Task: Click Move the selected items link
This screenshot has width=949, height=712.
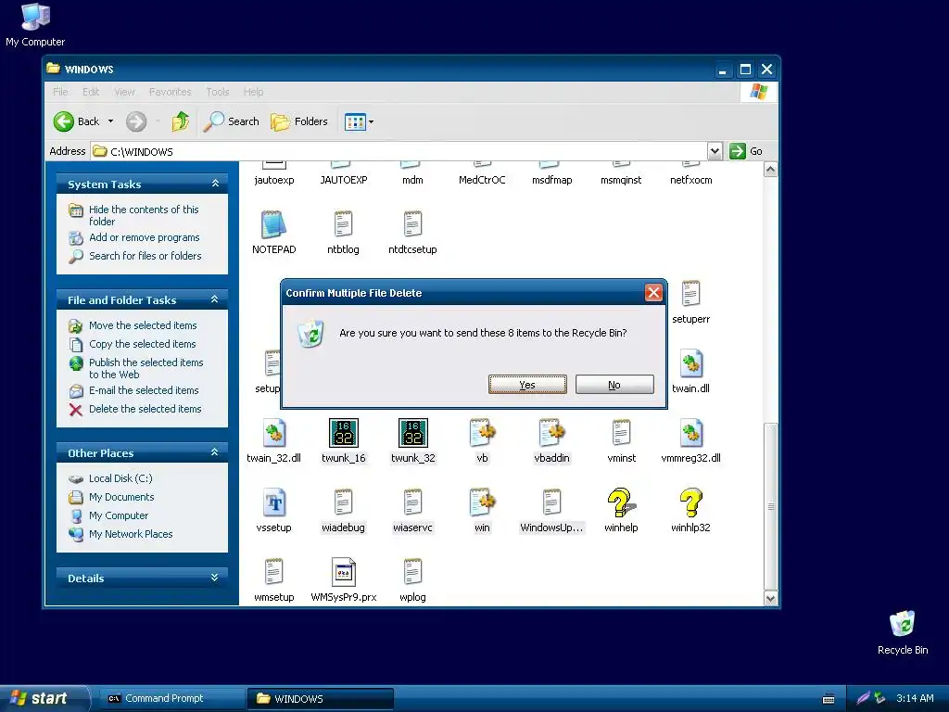Action: point(143,325)
